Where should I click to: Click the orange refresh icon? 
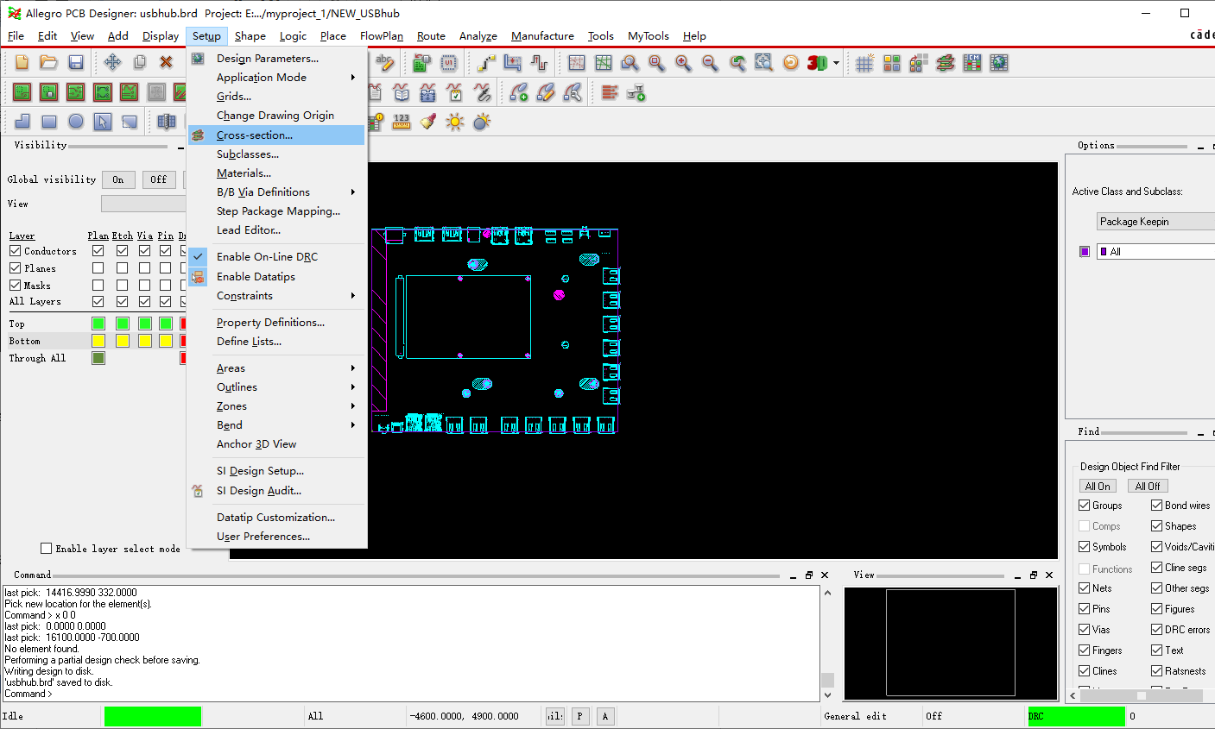click(791, 63)
